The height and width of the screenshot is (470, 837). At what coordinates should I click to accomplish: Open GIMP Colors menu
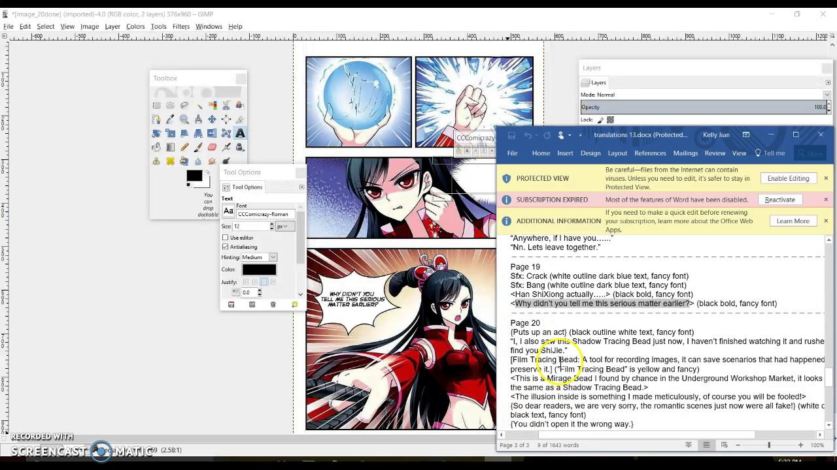point(135,27)
